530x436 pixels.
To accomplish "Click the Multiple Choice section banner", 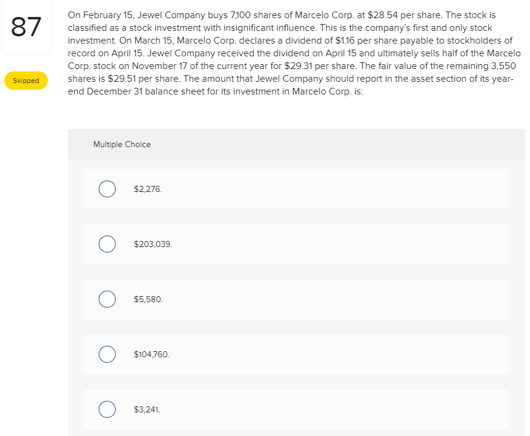I will coord(296,144).
